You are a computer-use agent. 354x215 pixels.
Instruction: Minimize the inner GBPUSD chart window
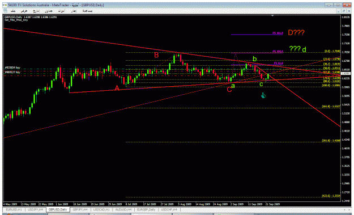coord(338,11)
